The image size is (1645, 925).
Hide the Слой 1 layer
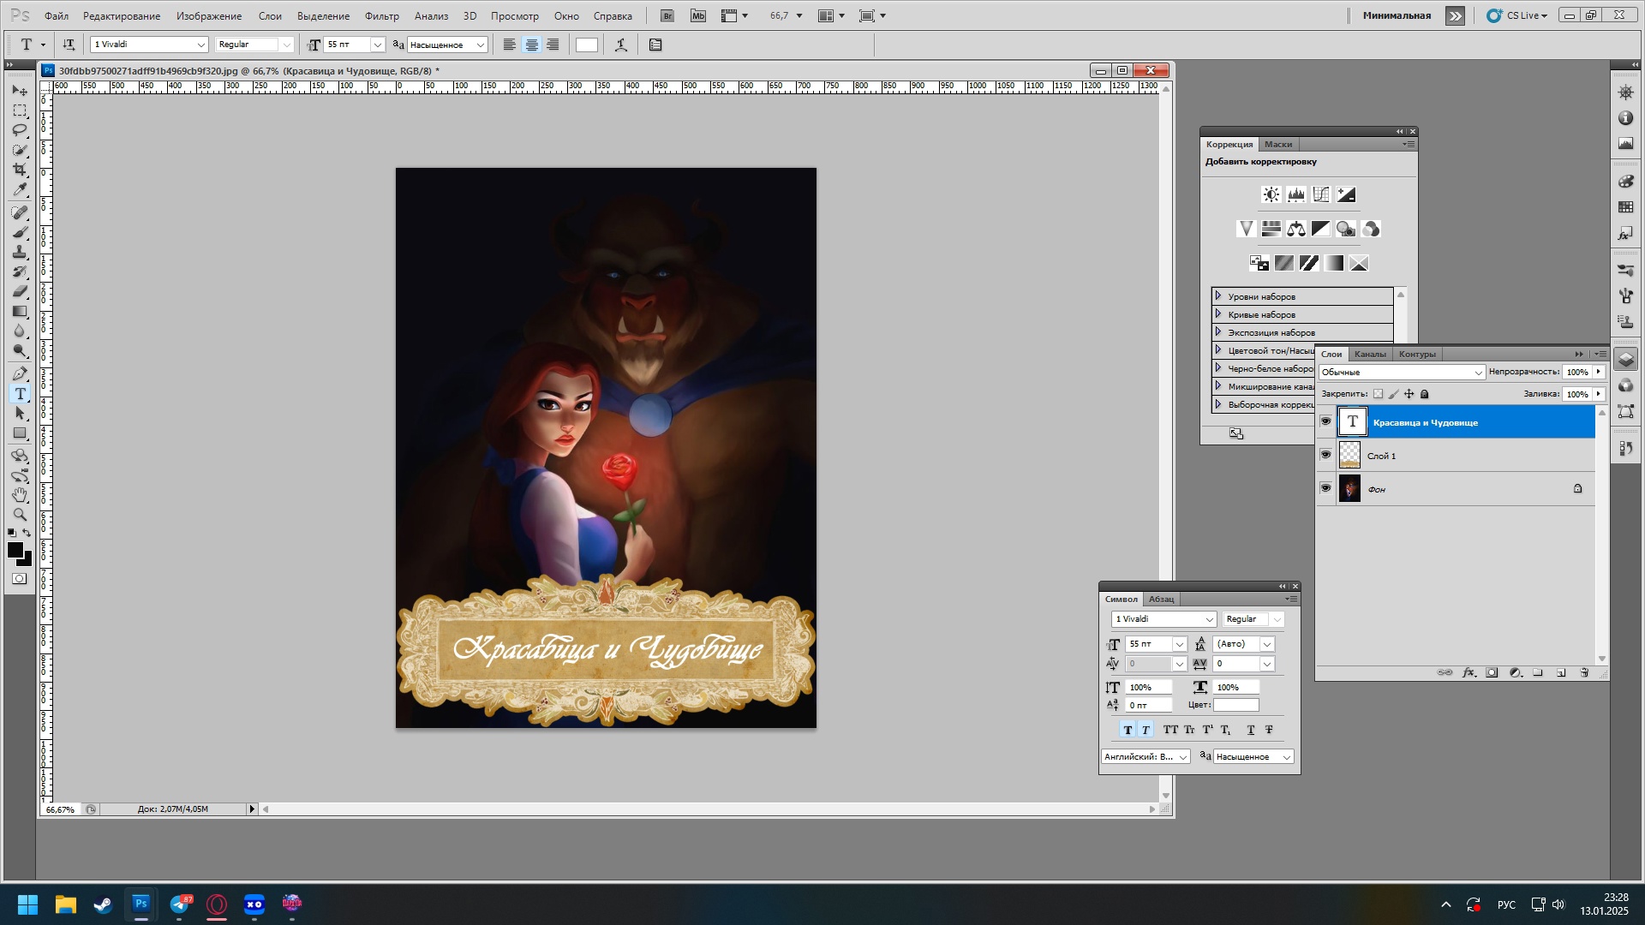(1325, 456)
